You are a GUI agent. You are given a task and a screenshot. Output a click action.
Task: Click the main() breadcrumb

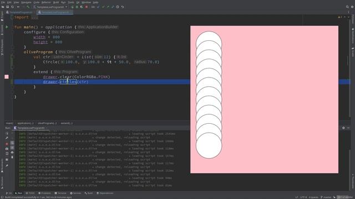(9, 123)
